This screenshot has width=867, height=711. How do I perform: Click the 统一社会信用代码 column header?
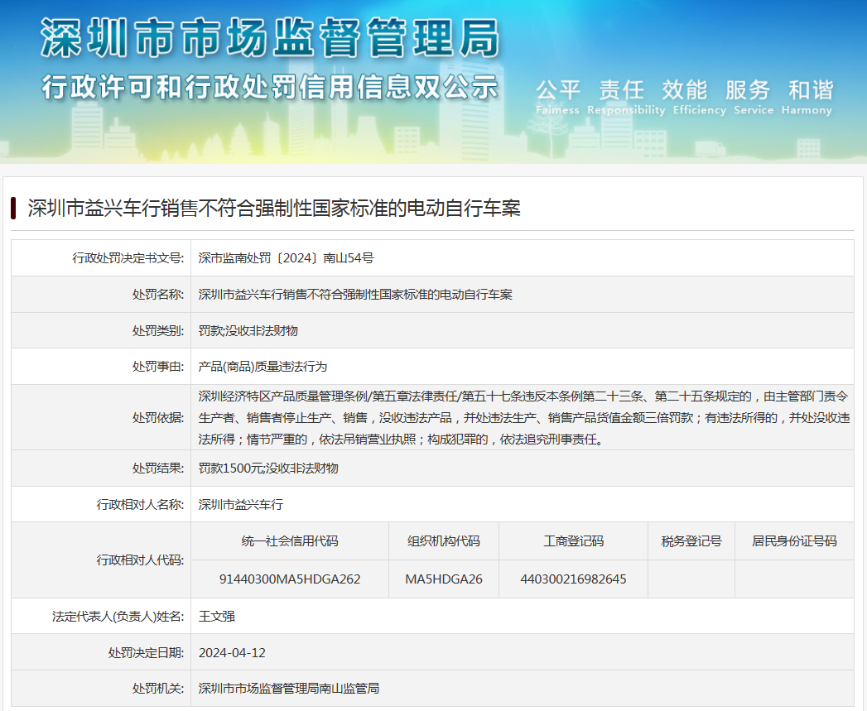pos(290,541)
